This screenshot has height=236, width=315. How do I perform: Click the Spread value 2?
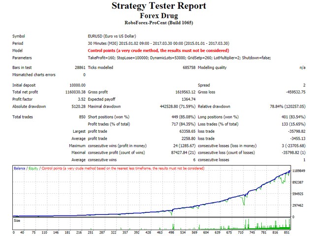pyautogui.click(x=304, y=85)
